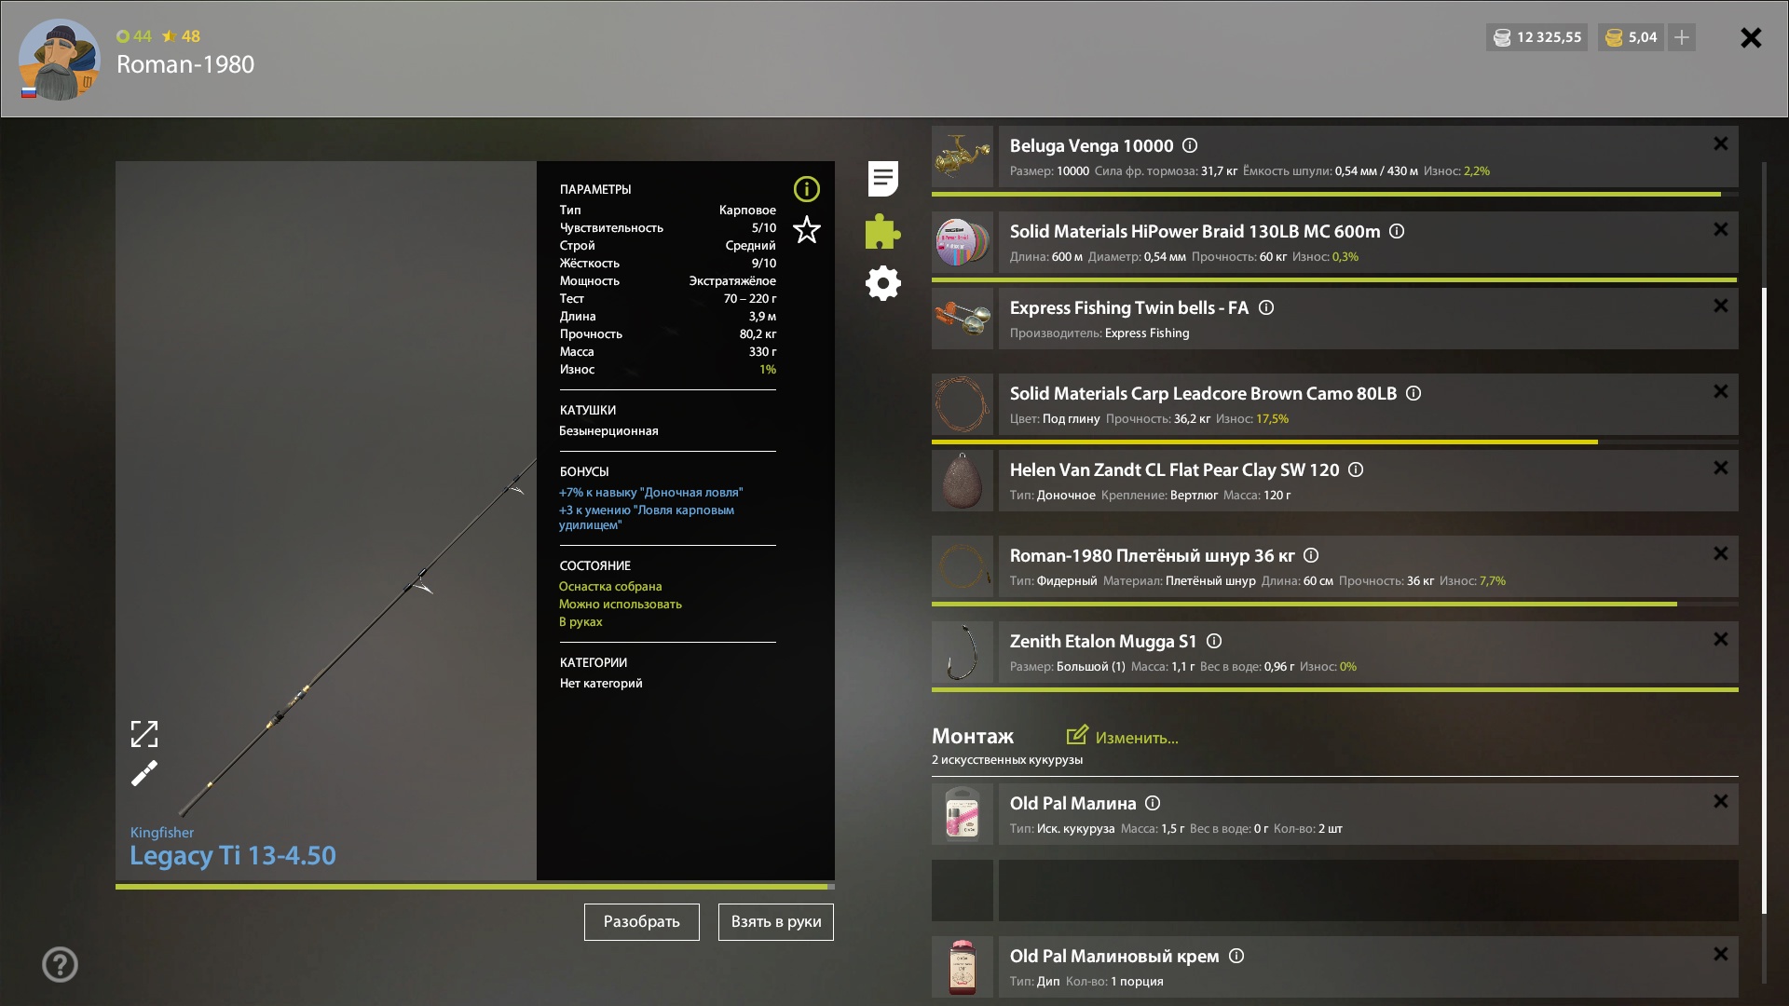Remove Carp Leadcore Brown Camo 80LB
Image resolution: width=1789 pixels, height=1006 pixels.
pyautogui.click(x=1721, y=391)
